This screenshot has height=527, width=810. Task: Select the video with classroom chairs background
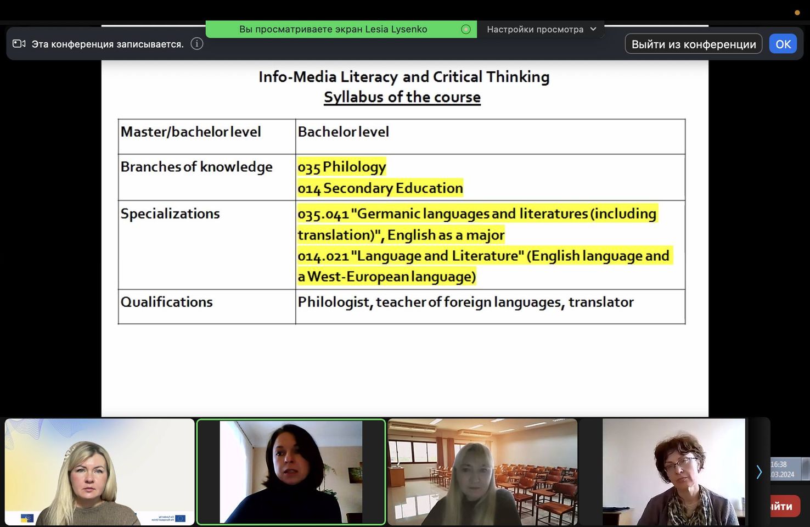pyautogui.click(x=482, y=472)
